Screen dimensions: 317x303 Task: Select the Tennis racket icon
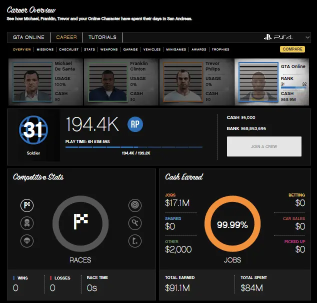tap(135, 223)
